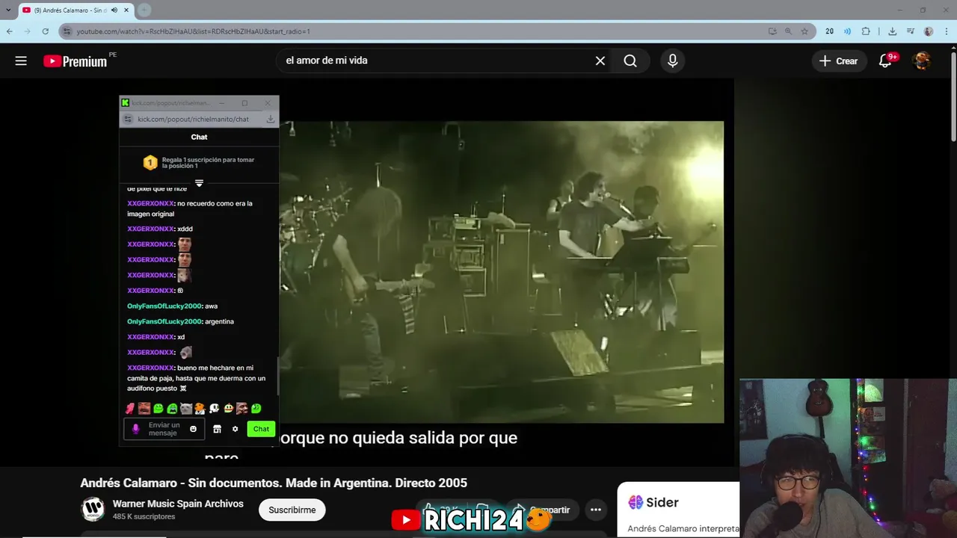Screen dimensions: 957x538
Task: Click site settings icon in Kick popout
Action: [129, 119]
